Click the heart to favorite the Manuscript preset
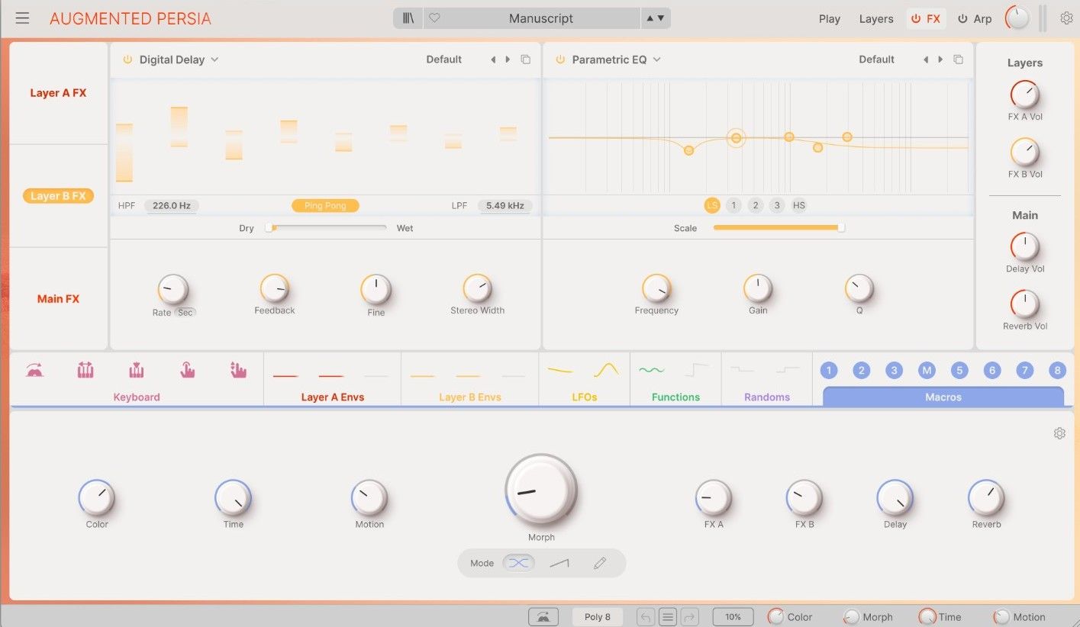The height and width of the screenshot is (627, 1080). pyautogui.click(x=434, y=18)
